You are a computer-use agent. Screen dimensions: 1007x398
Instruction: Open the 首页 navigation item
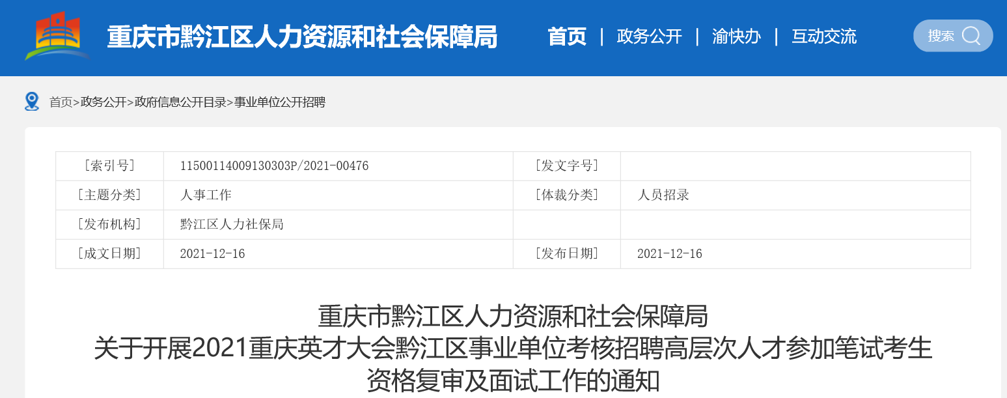[567, 36]
